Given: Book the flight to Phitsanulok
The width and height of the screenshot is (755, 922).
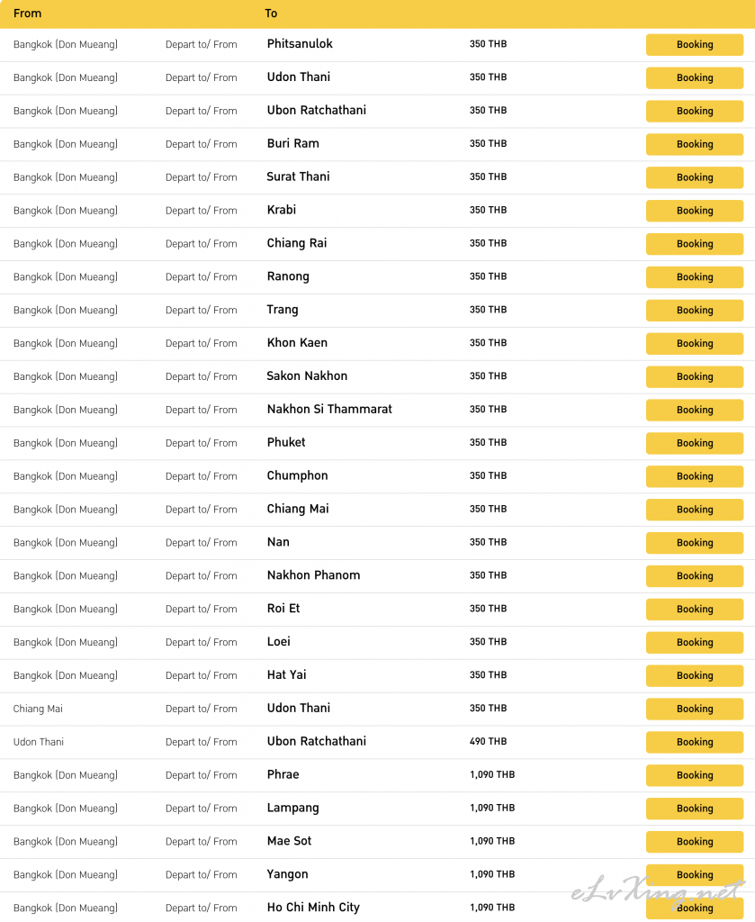Looking at the screenshot, I should coord(695,45).
